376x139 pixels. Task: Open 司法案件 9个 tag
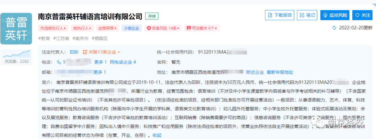pyautogui.click(x=202, y=28)
